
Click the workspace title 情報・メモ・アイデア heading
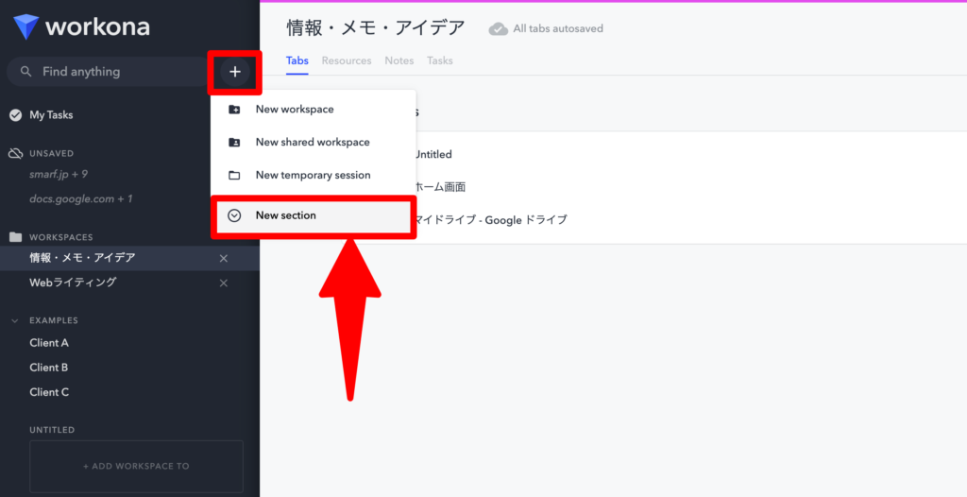[x=376, y=27]
